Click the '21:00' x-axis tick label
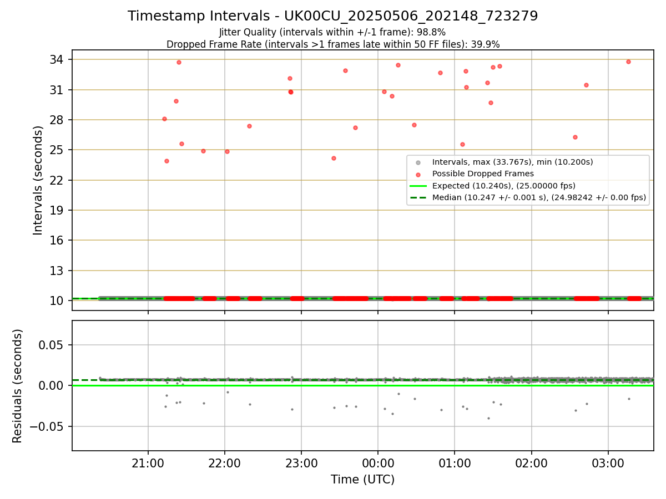 tap(148, 462)
